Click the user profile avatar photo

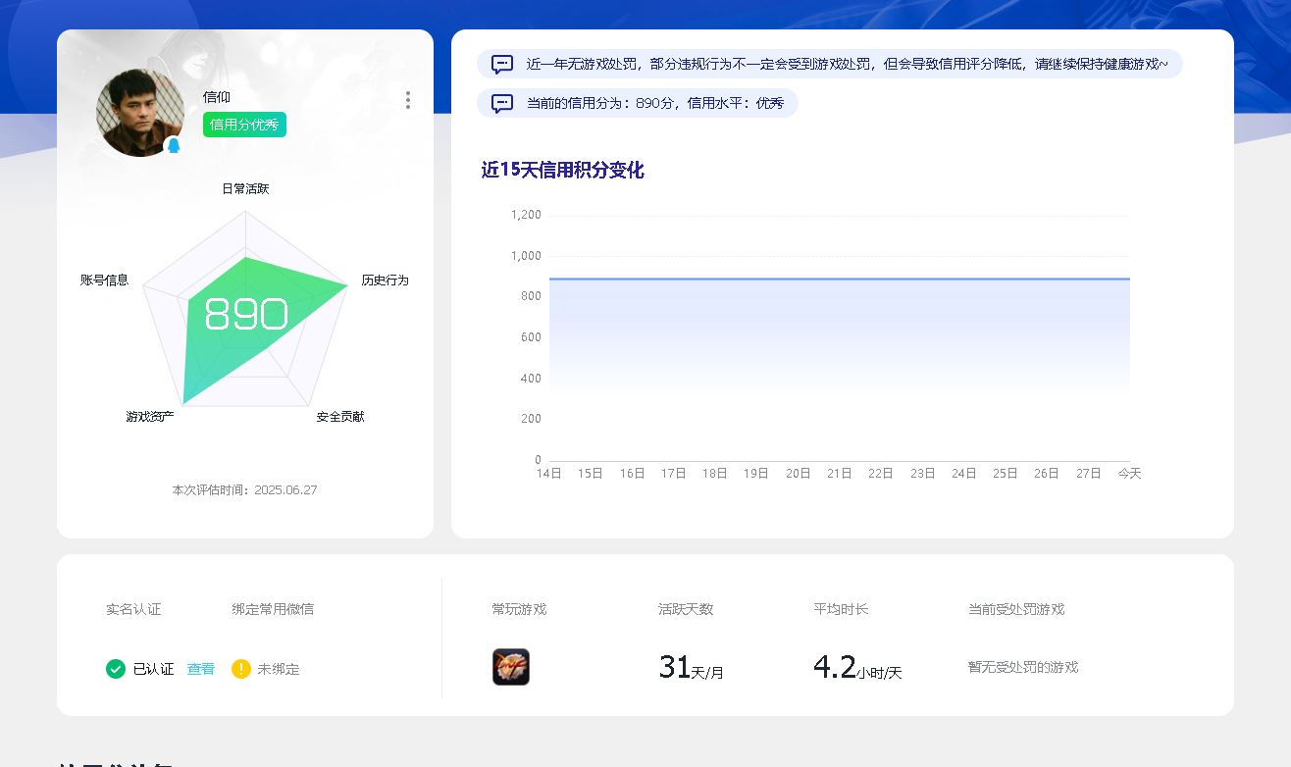139,112
